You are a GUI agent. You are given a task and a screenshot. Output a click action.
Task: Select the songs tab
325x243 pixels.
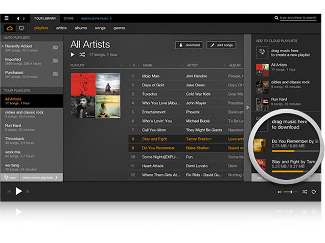(100, 28)
